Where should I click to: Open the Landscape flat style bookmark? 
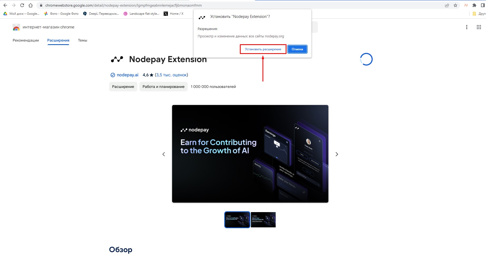(141, 14)
